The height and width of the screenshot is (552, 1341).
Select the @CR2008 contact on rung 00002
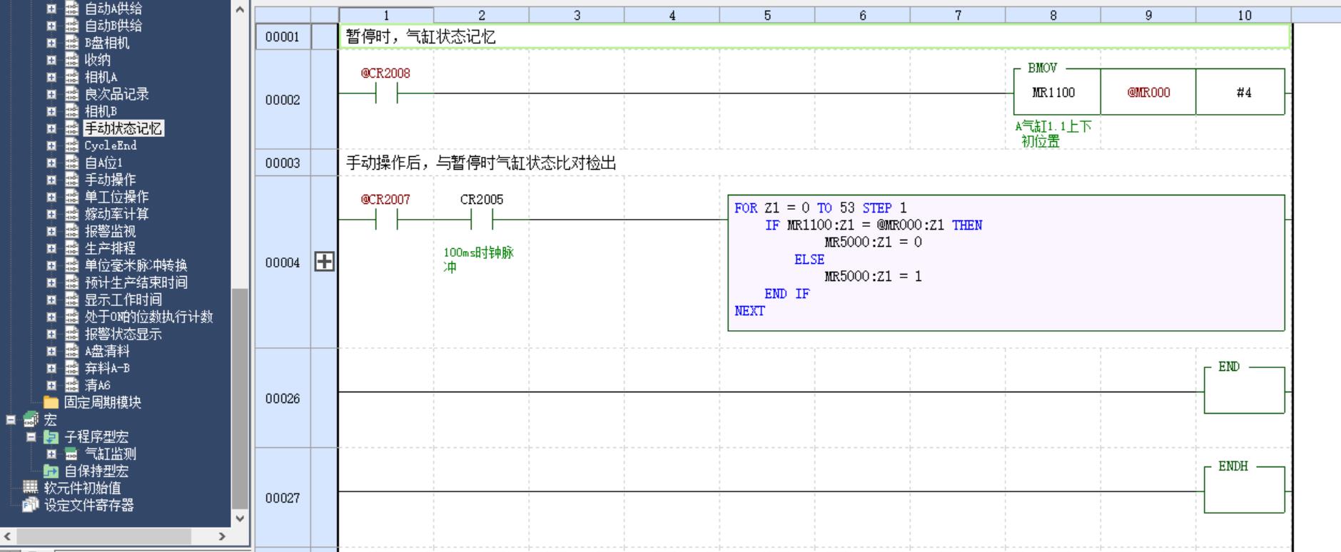click(386, 93)
